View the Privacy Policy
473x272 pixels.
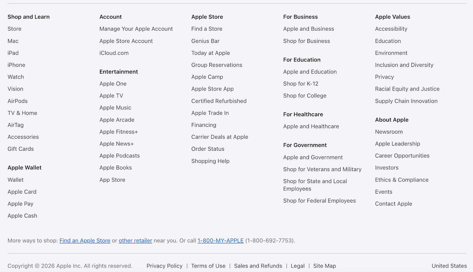(x=164, y=265)
